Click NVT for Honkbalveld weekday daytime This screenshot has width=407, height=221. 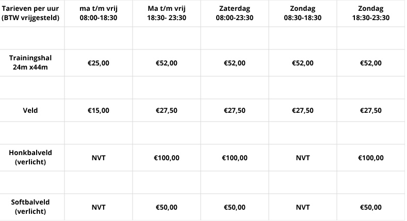(99, 158)
